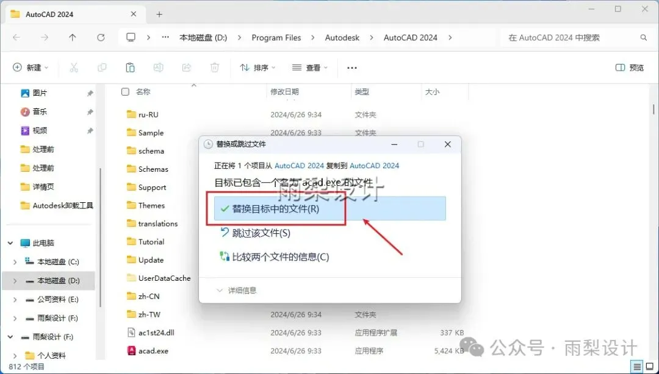
Task: Sort by the 修改日期 column header
Action: [x=284, y=91]
